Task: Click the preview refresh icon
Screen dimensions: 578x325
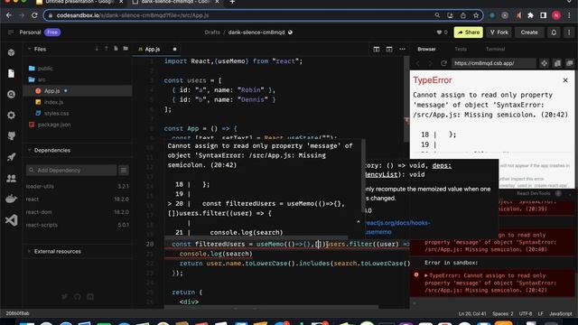Action: (443, 63)
